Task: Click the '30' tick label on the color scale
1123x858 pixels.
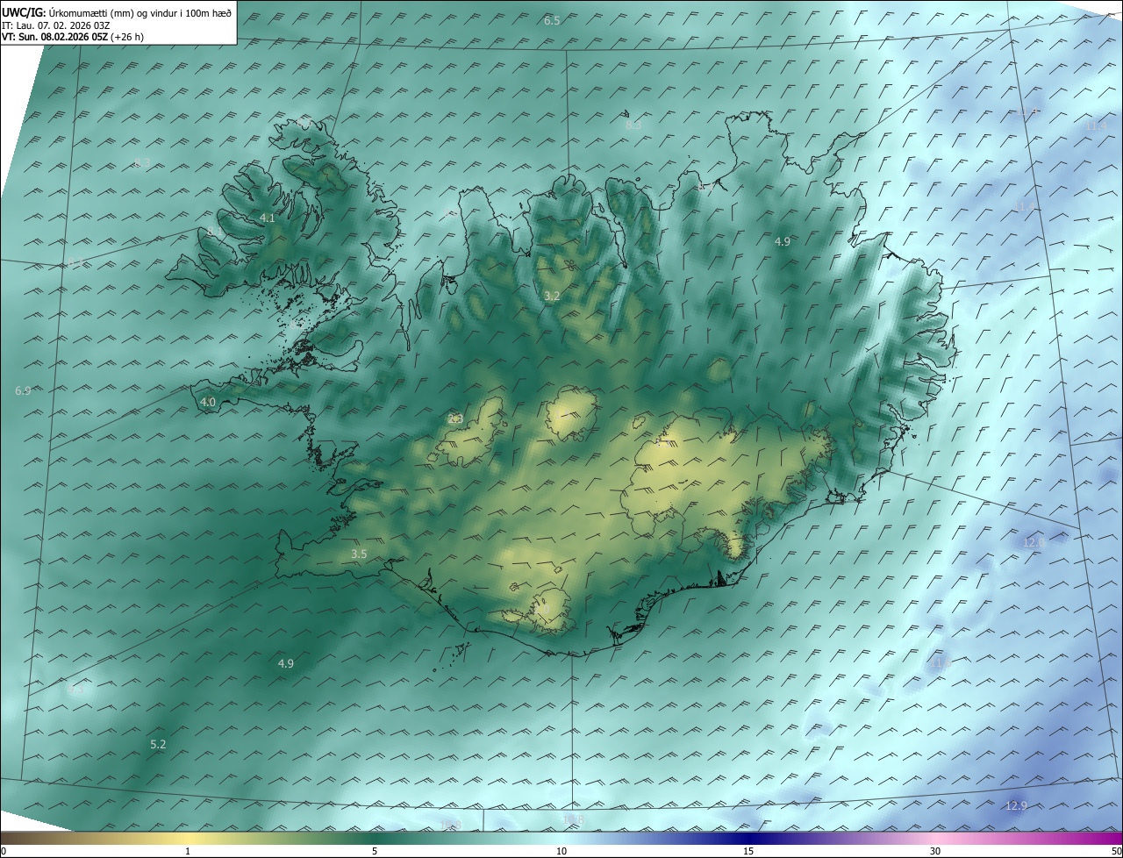Action: [x=935, y=851]
